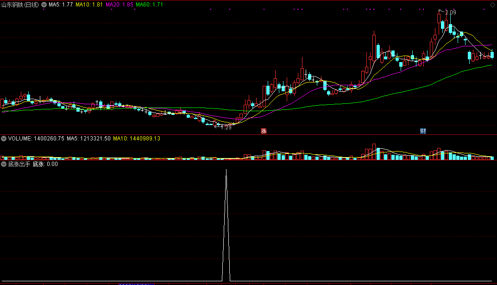Click the blue 财 event marker
This screenshot has width=497, height=285.
tap(423, 131)
